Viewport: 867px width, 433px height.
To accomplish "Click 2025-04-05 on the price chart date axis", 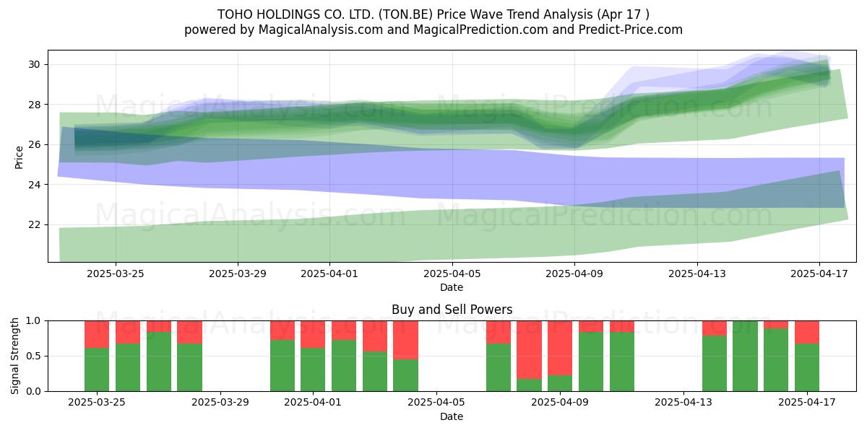I will coord(452,274).
